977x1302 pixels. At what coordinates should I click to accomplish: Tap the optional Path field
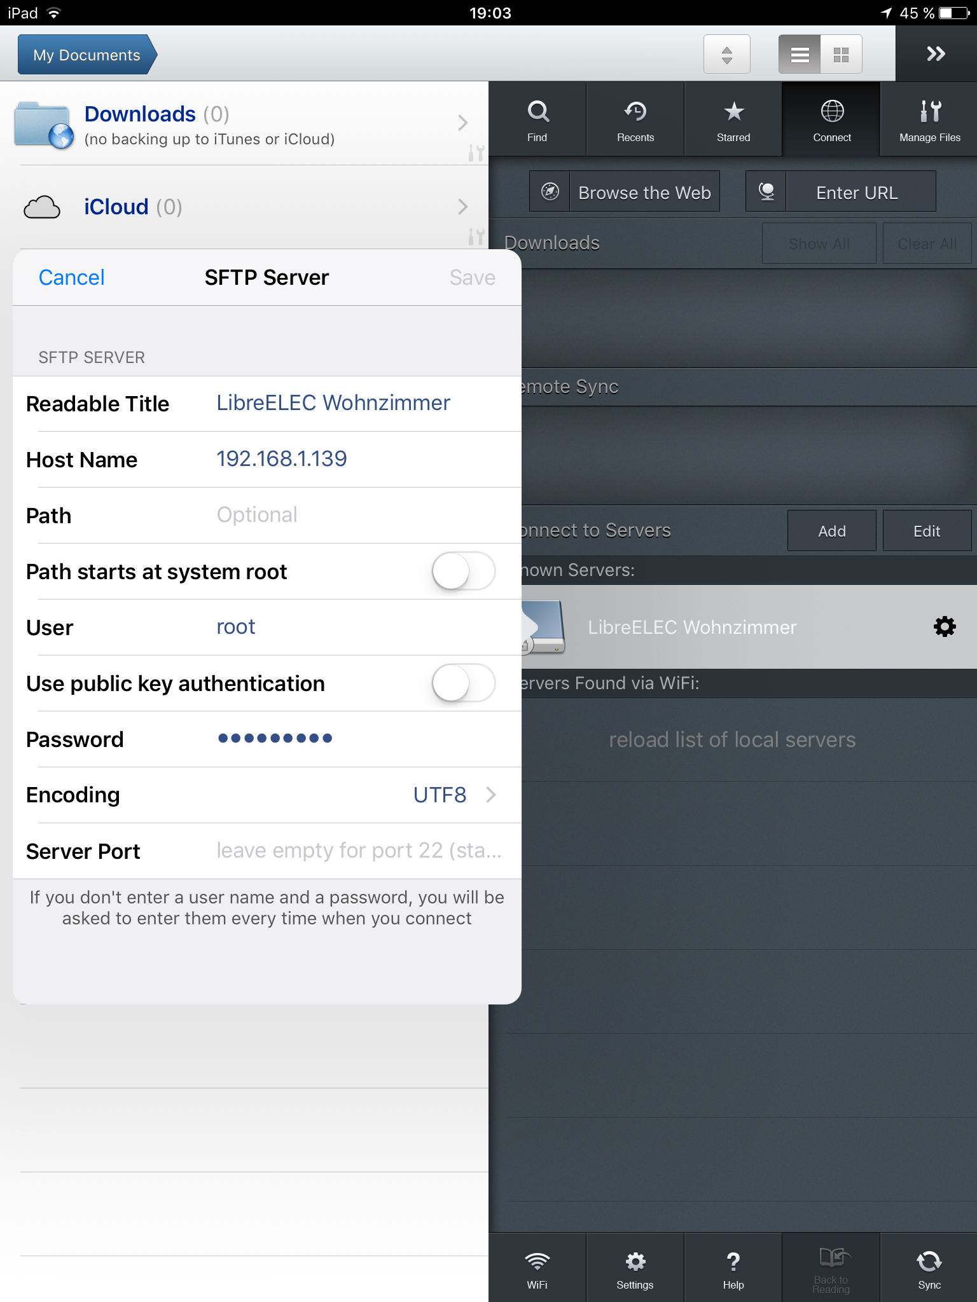[x=267, y=516]
